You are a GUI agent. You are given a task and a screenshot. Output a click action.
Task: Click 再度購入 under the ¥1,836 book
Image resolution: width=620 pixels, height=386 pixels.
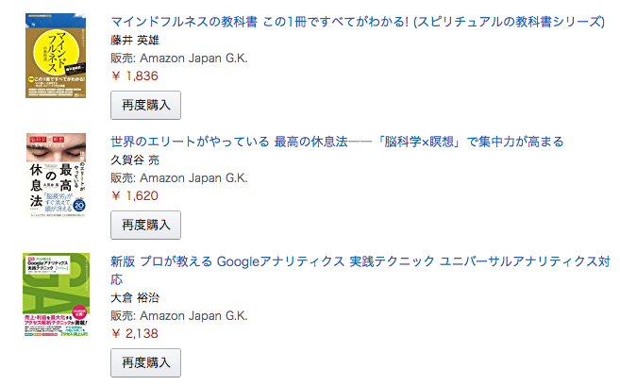[x=145, y=105]
